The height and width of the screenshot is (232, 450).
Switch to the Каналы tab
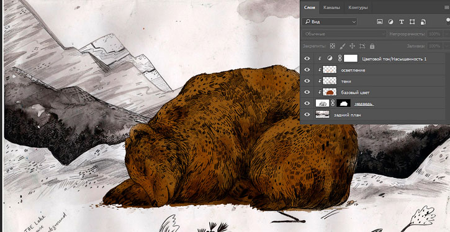(x=331, y=7)
